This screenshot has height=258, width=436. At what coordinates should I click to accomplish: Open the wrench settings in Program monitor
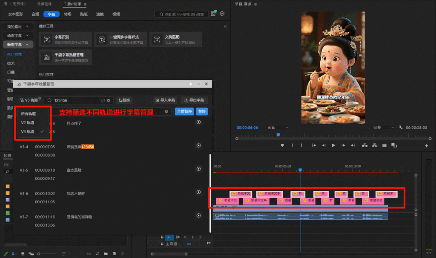point(401,128)
